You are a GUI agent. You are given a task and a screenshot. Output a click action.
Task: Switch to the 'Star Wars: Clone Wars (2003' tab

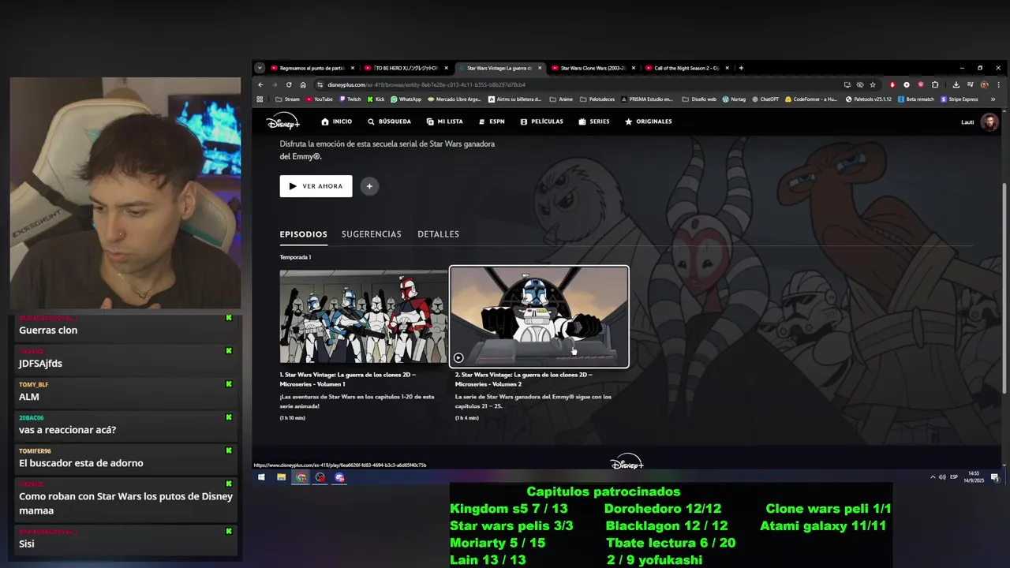[x=593, y=68]
